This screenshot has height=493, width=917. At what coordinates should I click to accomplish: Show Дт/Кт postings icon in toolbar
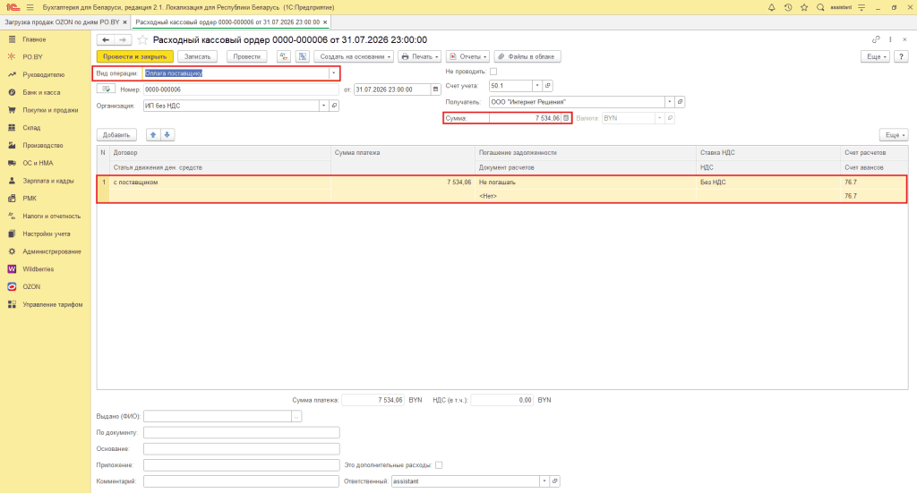coord(284,56)
